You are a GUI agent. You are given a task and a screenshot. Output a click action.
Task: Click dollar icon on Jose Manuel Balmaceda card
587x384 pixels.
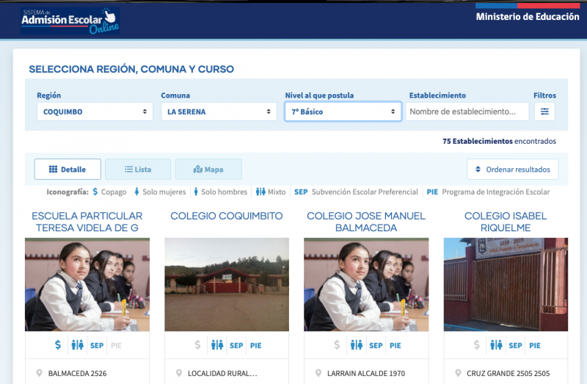[337, 344]
